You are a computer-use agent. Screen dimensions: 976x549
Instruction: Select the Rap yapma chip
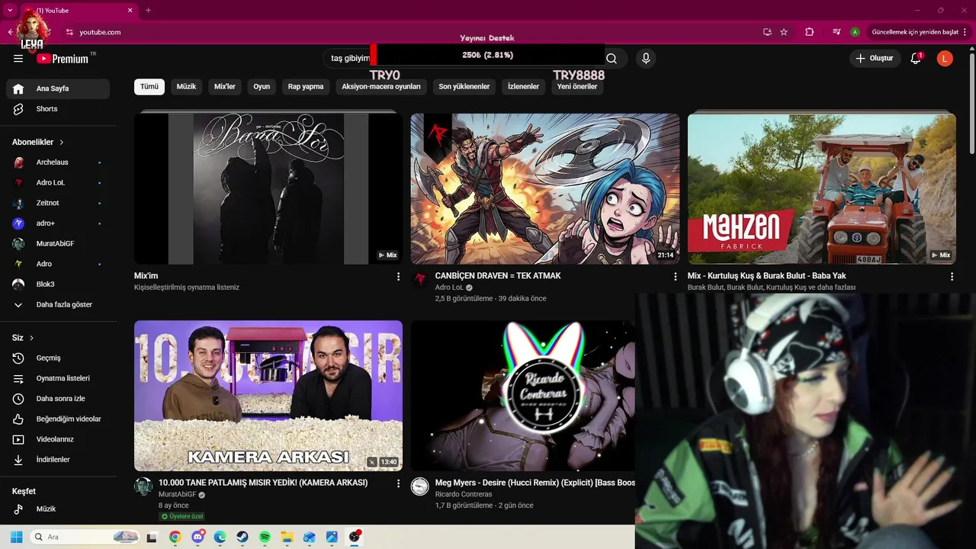tap(306, 87)
